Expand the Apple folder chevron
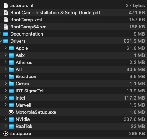Image resolution: width=147 pixels, height=139 pixels. coord(6,48)
